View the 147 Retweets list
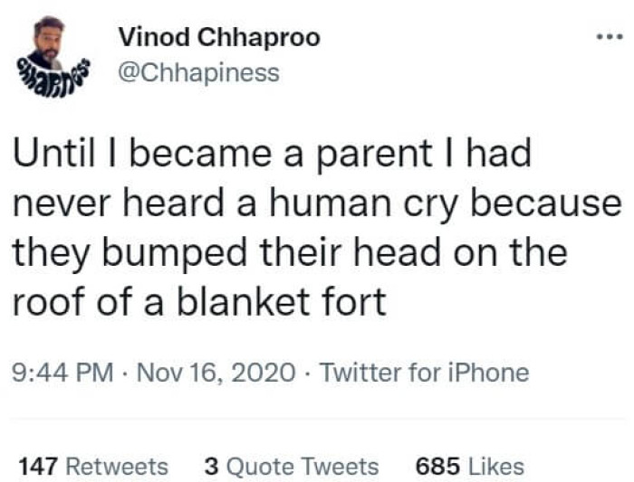The image size is (634, 482). [x=93, y=467]
